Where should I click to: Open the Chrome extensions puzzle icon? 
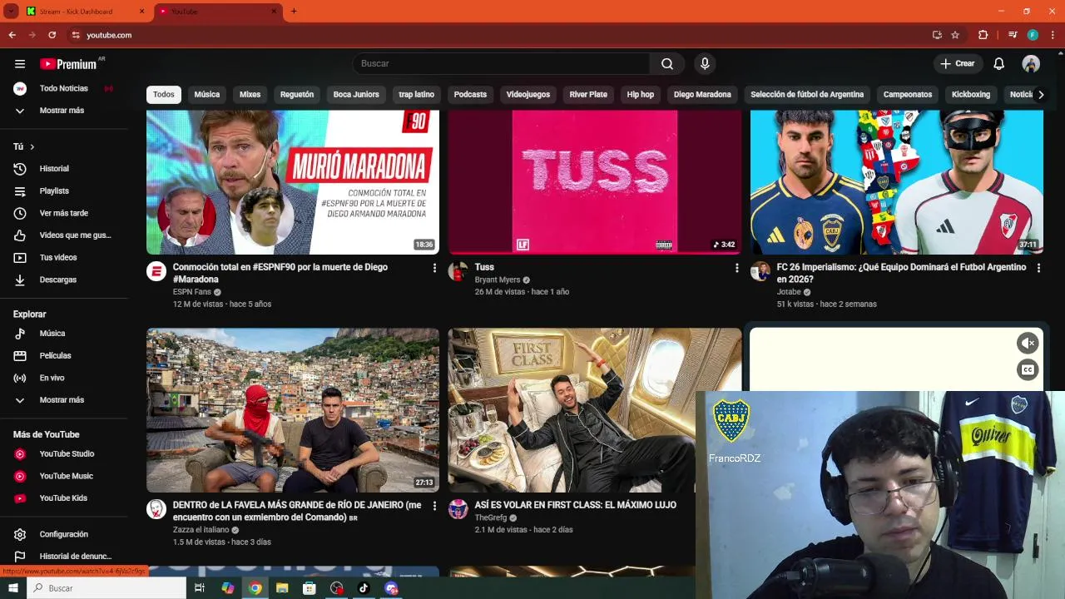tap(983, 35)
